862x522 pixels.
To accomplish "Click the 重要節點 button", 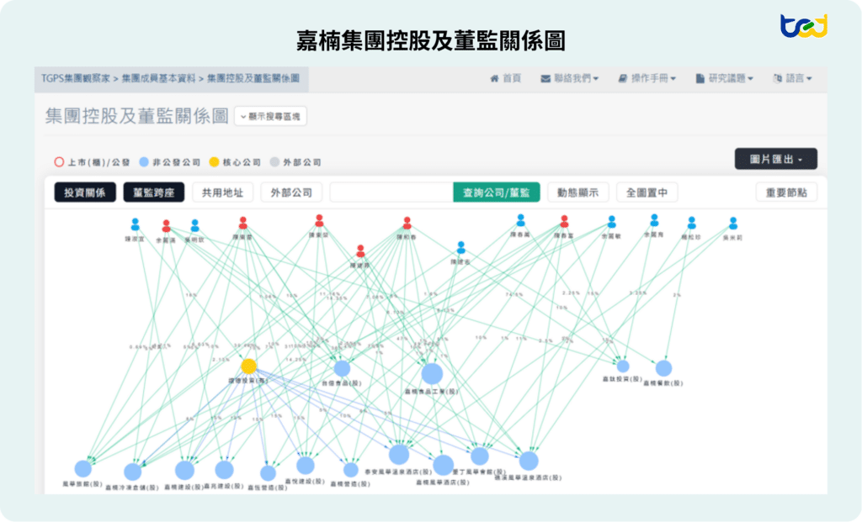I will point(787,192).
